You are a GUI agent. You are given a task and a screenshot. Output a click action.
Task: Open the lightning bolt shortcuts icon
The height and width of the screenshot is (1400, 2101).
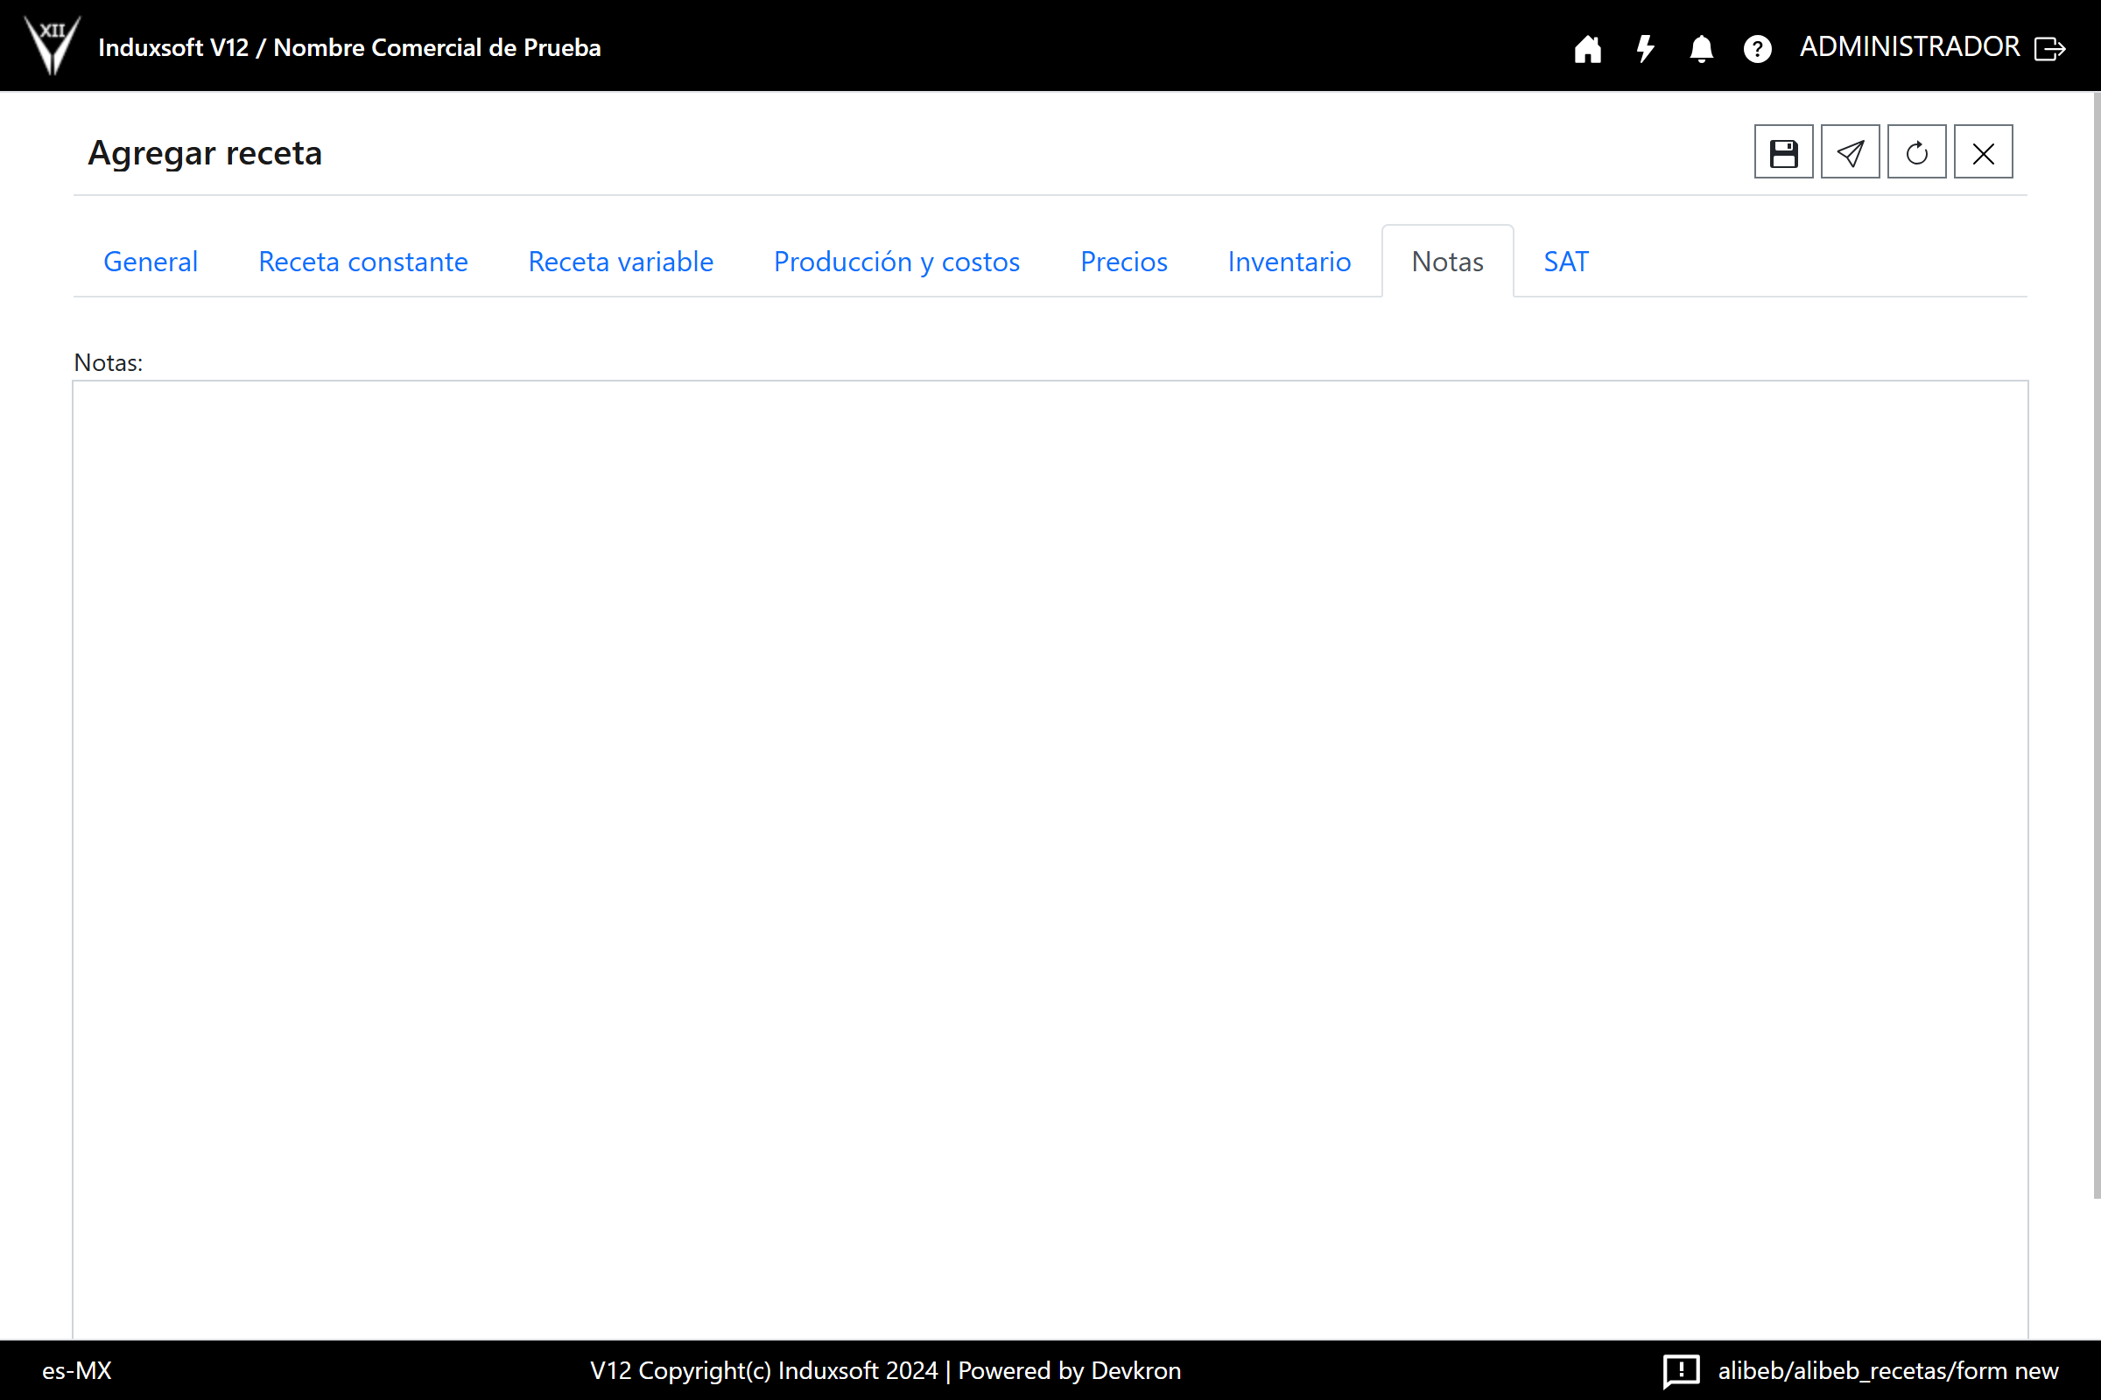tap(1645, 48)
